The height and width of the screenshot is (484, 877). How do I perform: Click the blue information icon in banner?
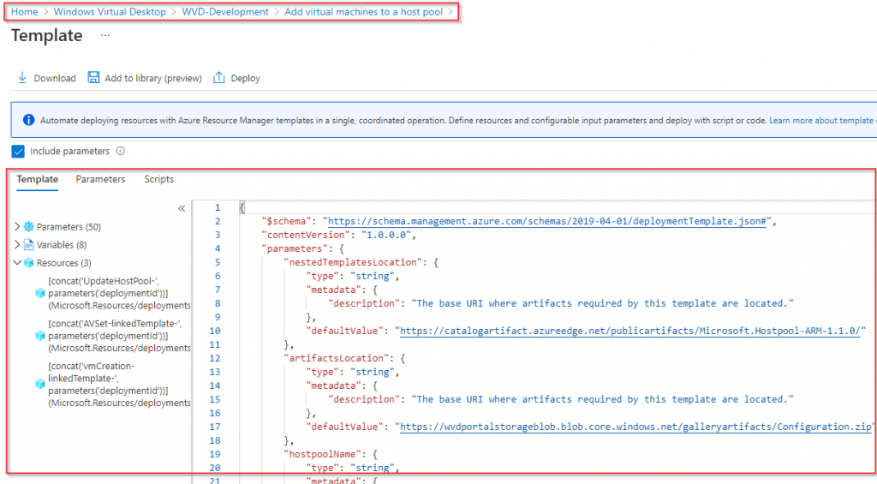pos(28,120)
